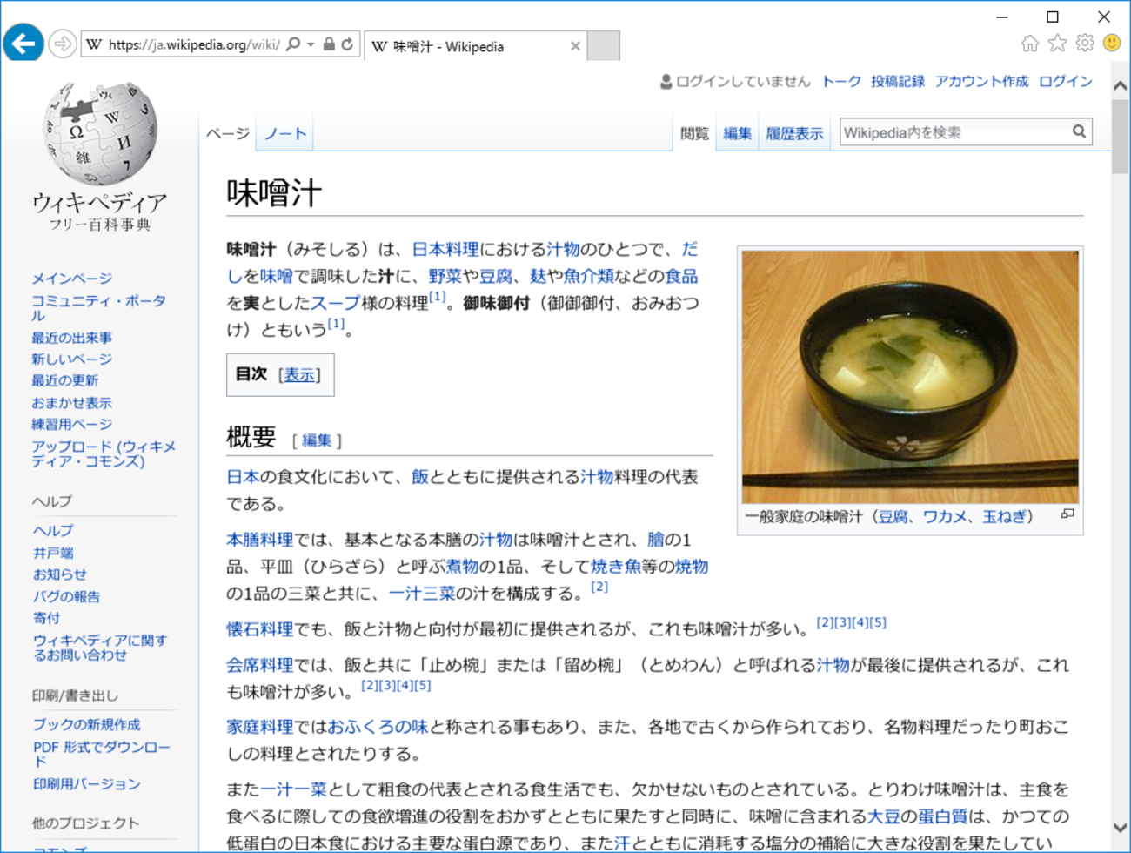Switch to the ノート tab
The height and width of the screenshot is (853, 1131).
tap(285, 133)
